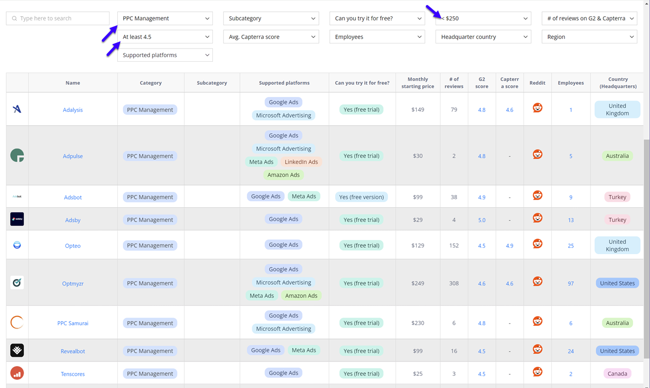Open the Headquarter country dropdown
The image size is (650, 388).
[x=483, y=37]
